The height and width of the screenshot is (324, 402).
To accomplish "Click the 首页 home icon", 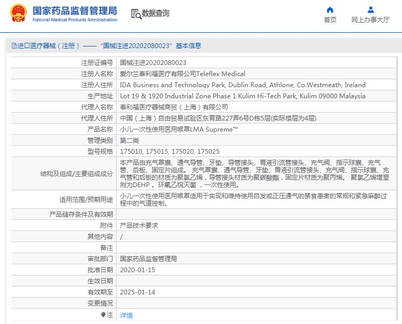I will (330, 10).
